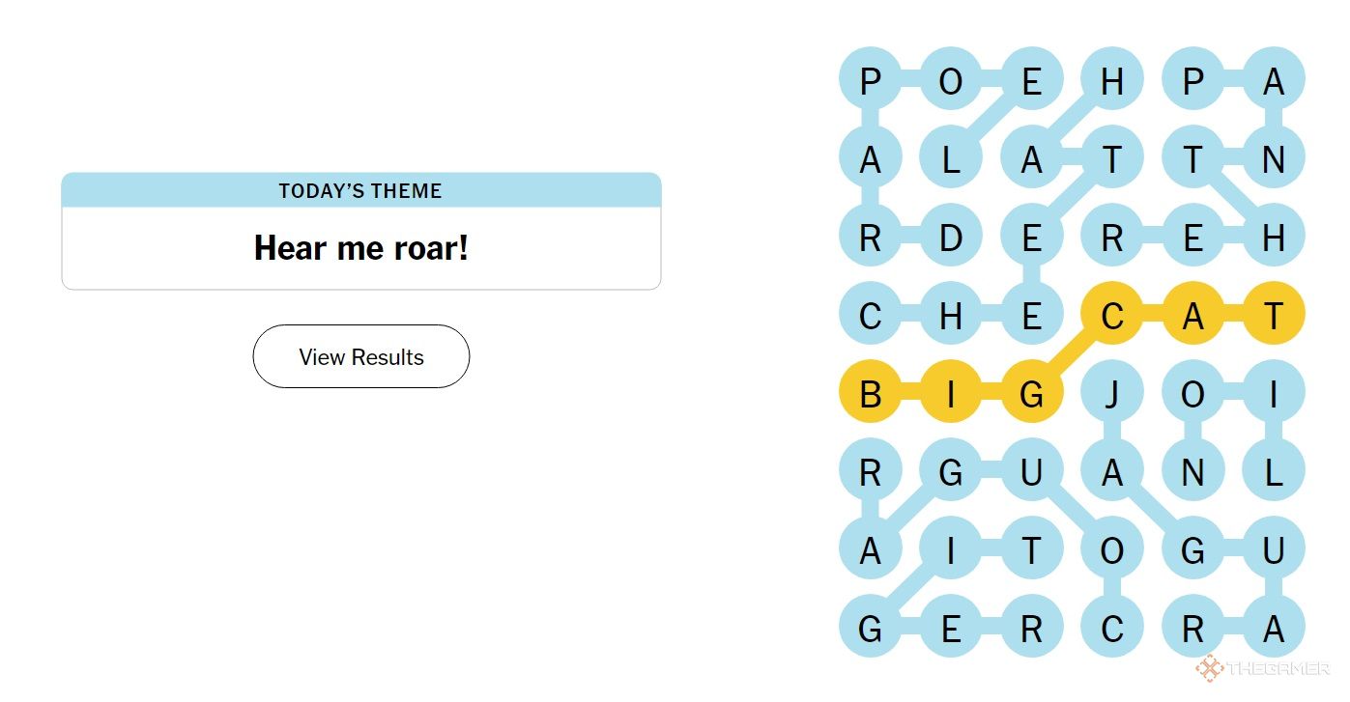Select the yellow letter G tile
Viewport: 1350px width, 702px height.
[x=1032, y=393]
